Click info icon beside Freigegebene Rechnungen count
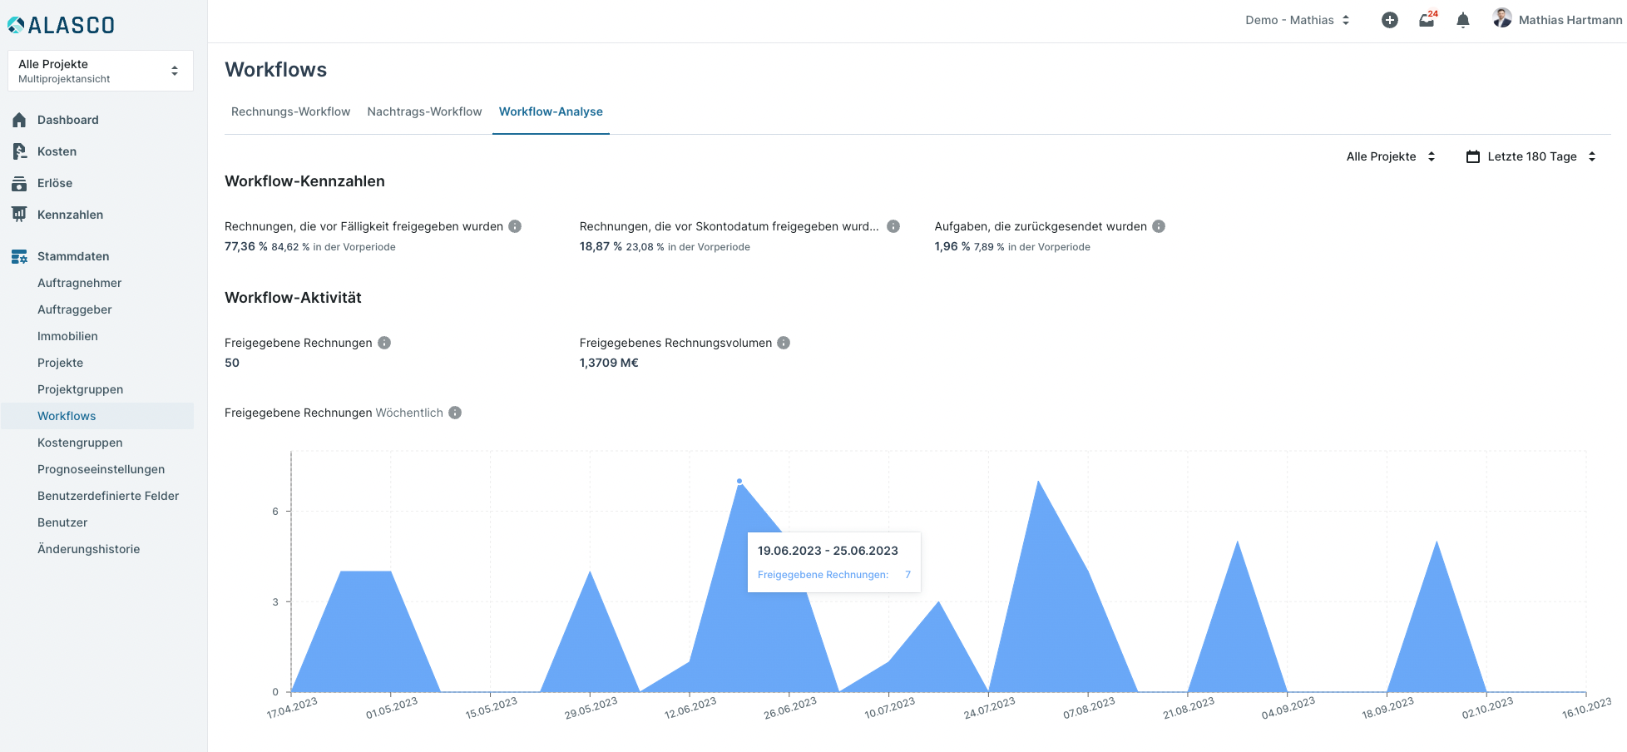This screenshot has width=1627, height=752. (384, 343)
